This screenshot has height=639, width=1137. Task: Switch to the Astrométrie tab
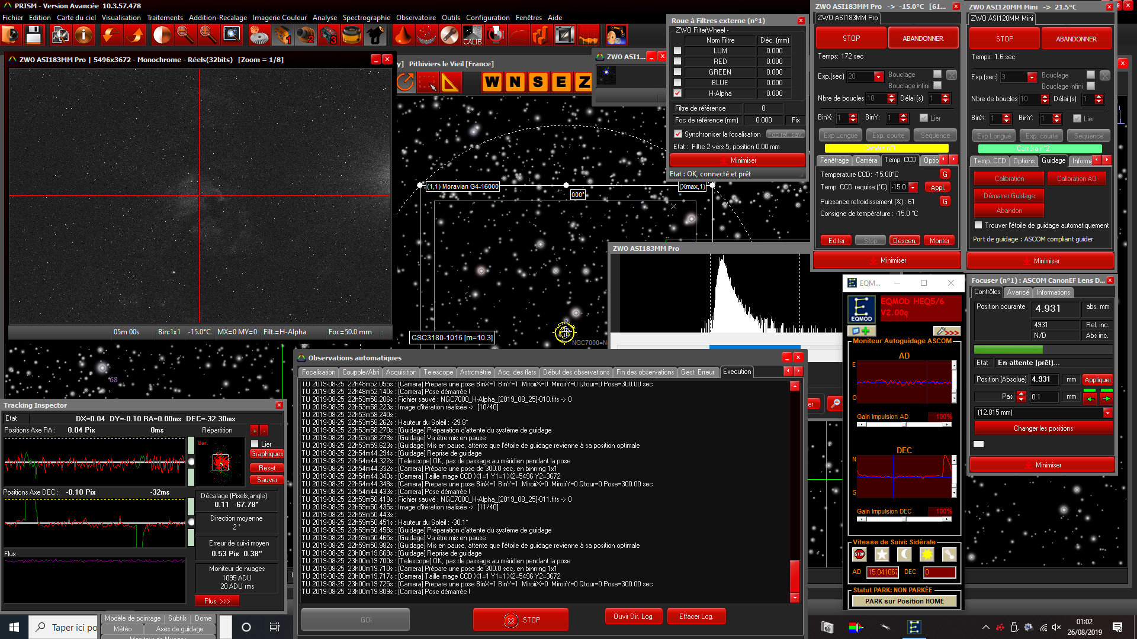tap(475, 372)
